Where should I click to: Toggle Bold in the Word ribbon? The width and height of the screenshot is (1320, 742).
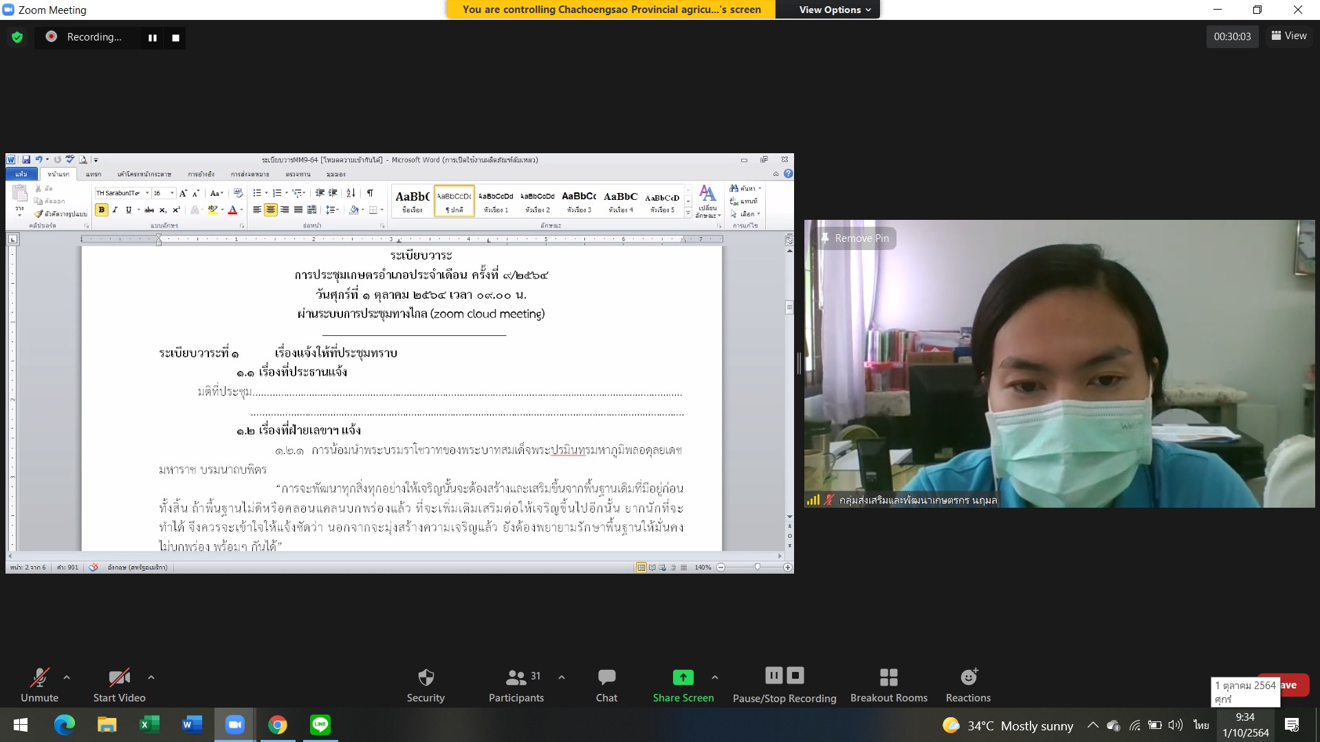[102, 210]
